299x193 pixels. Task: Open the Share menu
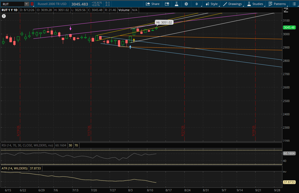(x=153, y=4)
